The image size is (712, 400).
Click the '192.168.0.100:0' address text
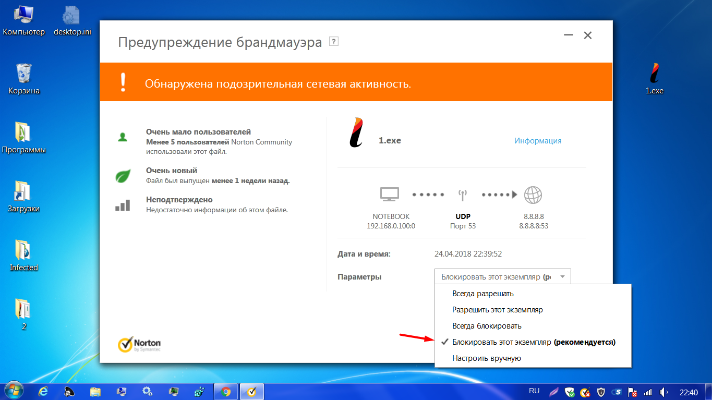click(x=391, y=226)
